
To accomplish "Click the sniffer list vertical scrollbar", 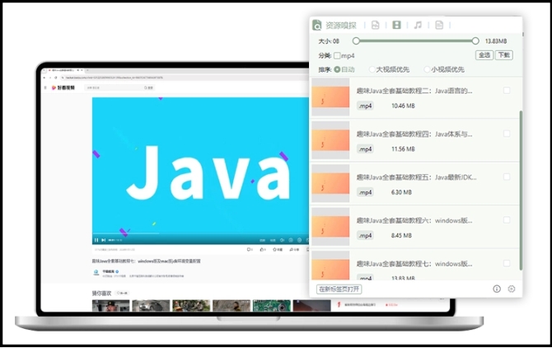I will tap(521, 190).
